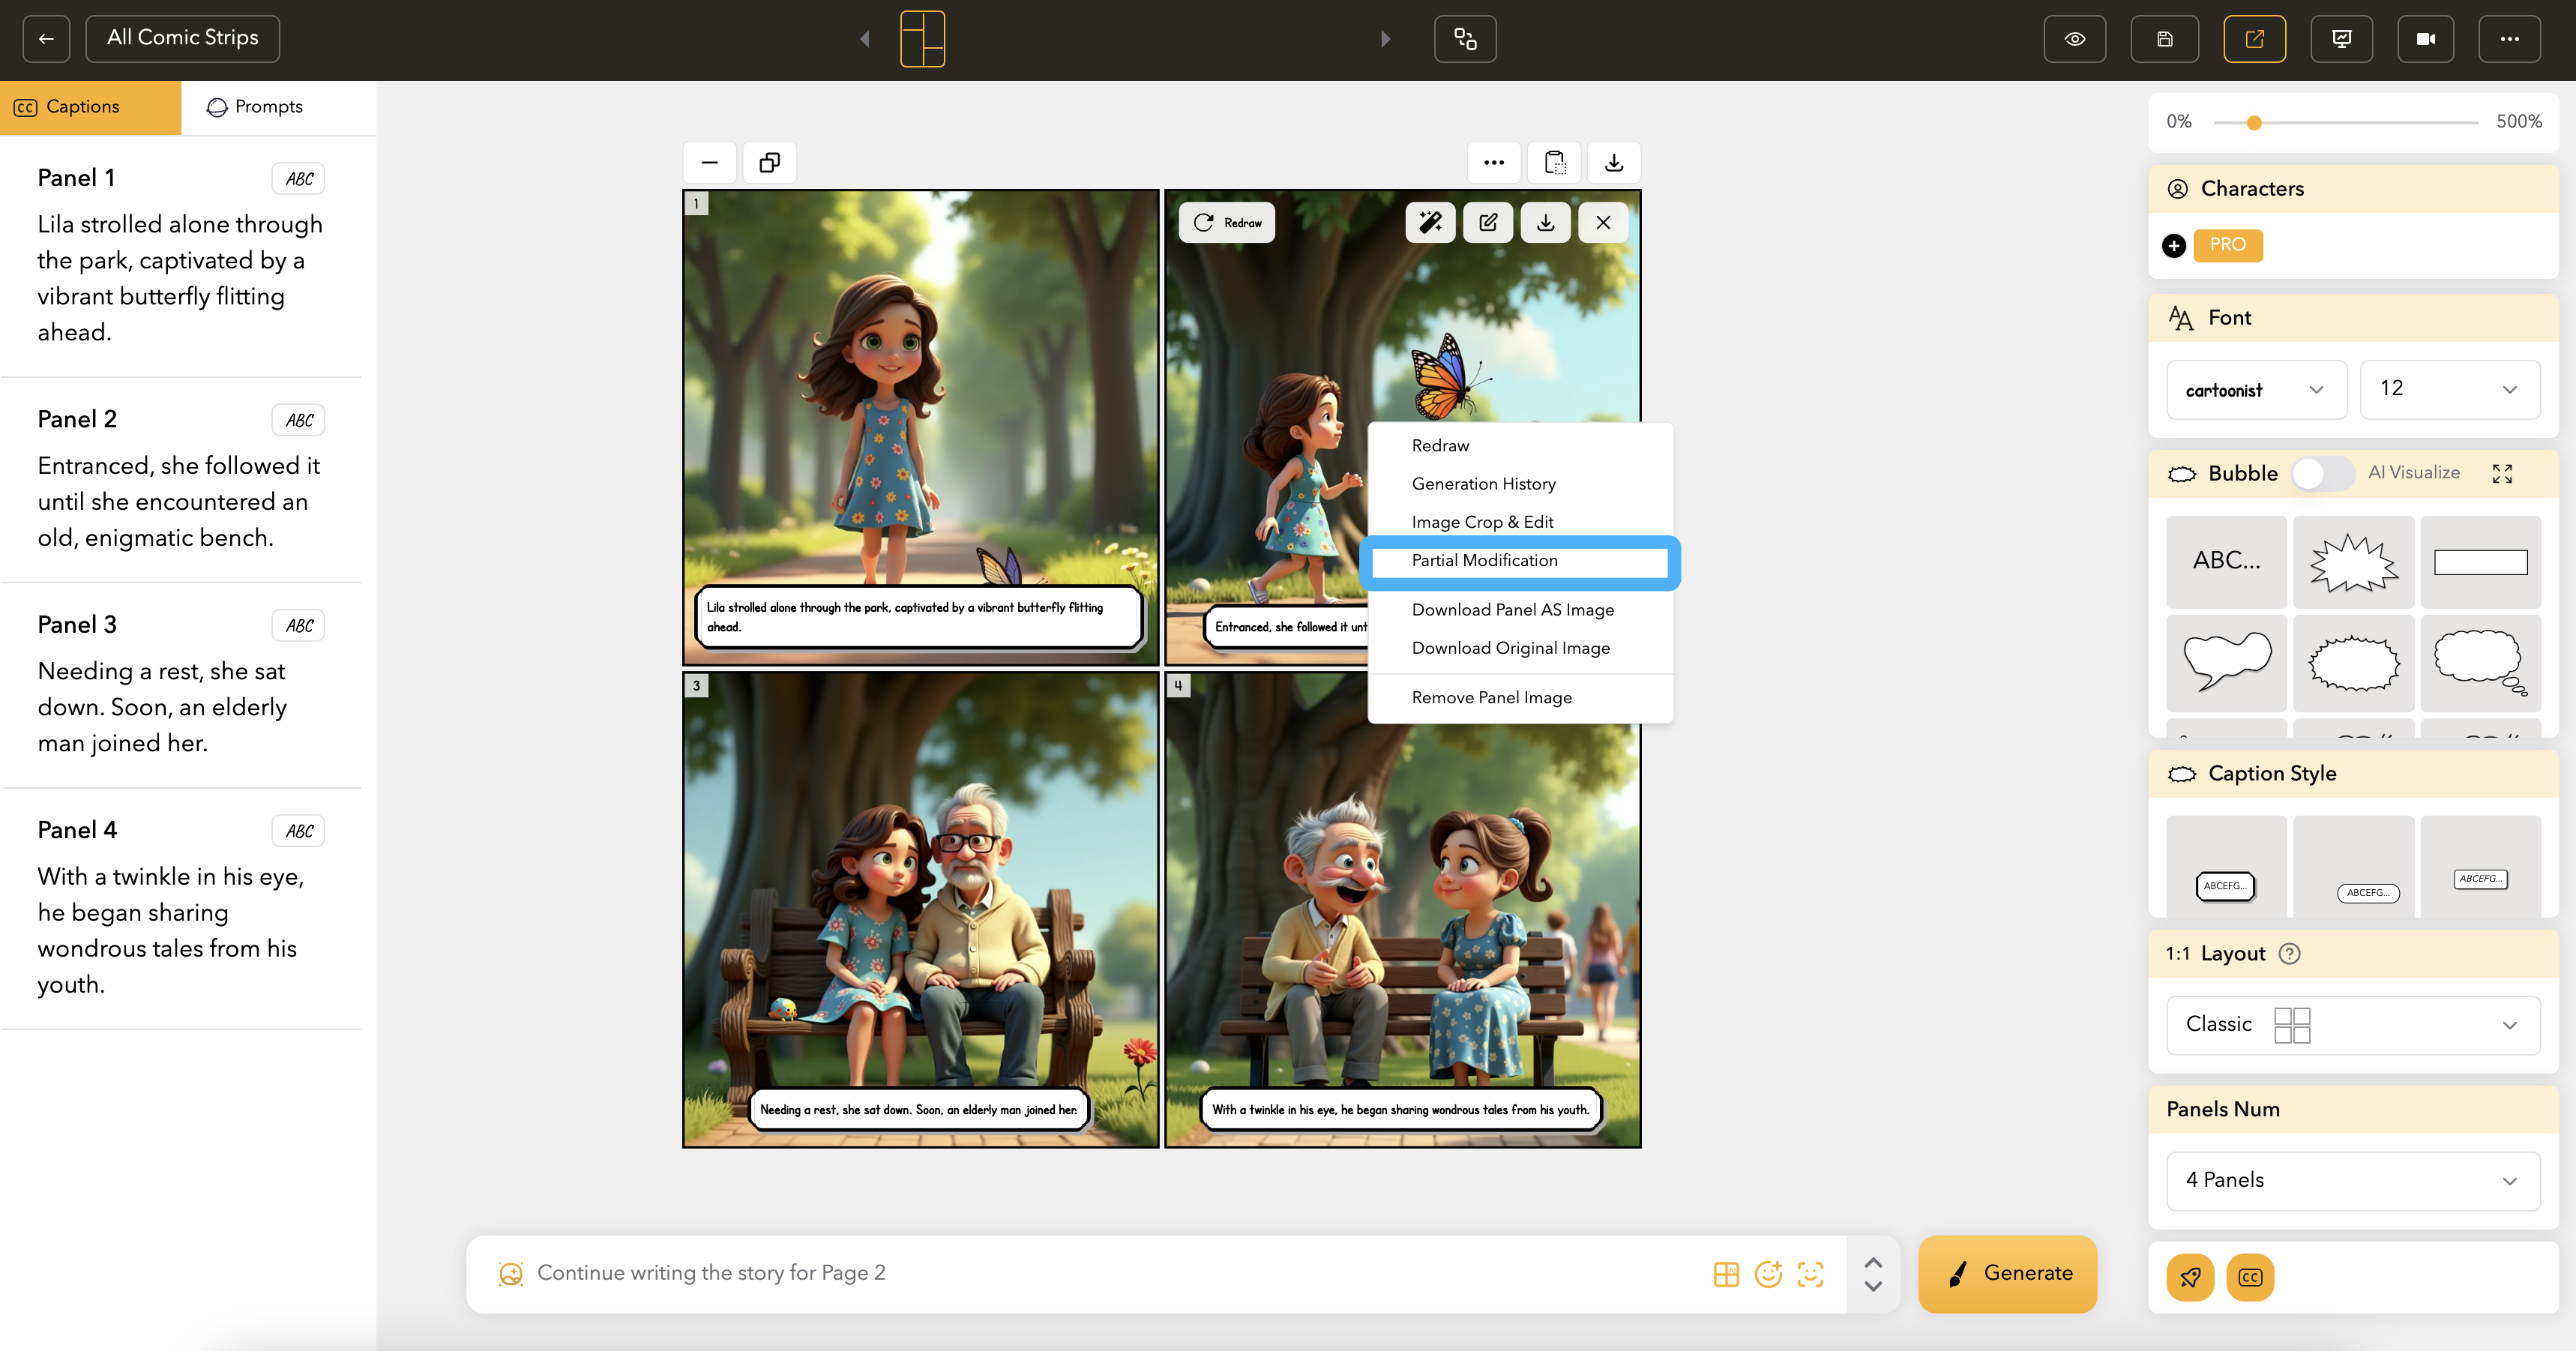The image size is (2576, 1351).
Task: Expand the 4 Panels number dropdown
Action: tap(2352, 1180)
